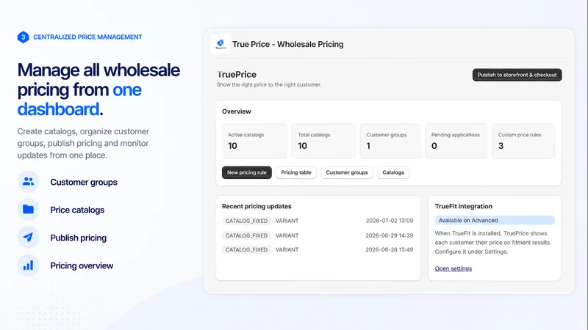Select the Customer groups stat card showing 1

(390, 142)
